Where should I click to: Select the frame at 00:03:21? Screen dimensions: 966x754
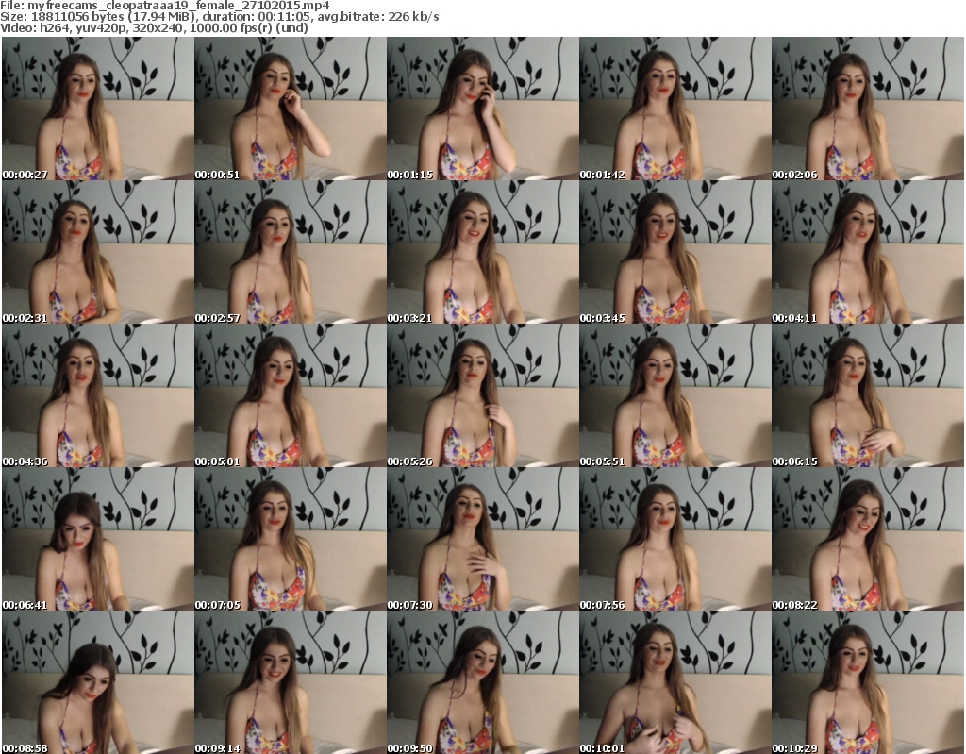(x=482, y=252)
